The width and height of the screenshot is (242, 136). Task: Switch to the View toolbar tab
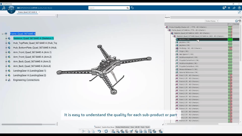tap(132, 127)
